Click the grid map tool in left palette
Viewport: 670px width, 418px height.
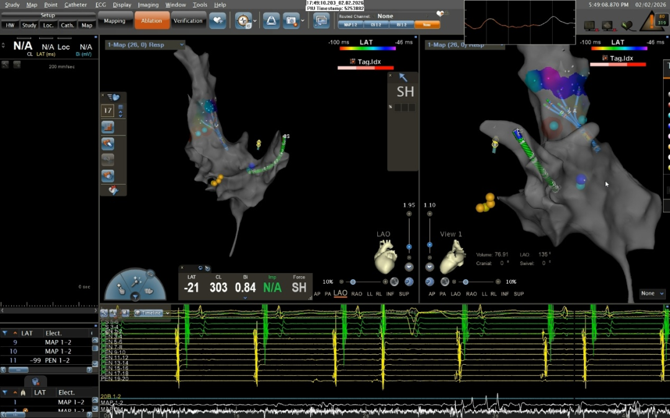[x=107, y=127]
